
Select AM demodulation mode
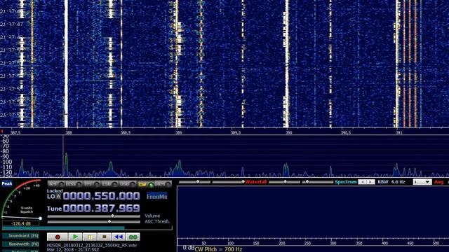(x=56, y=184)
